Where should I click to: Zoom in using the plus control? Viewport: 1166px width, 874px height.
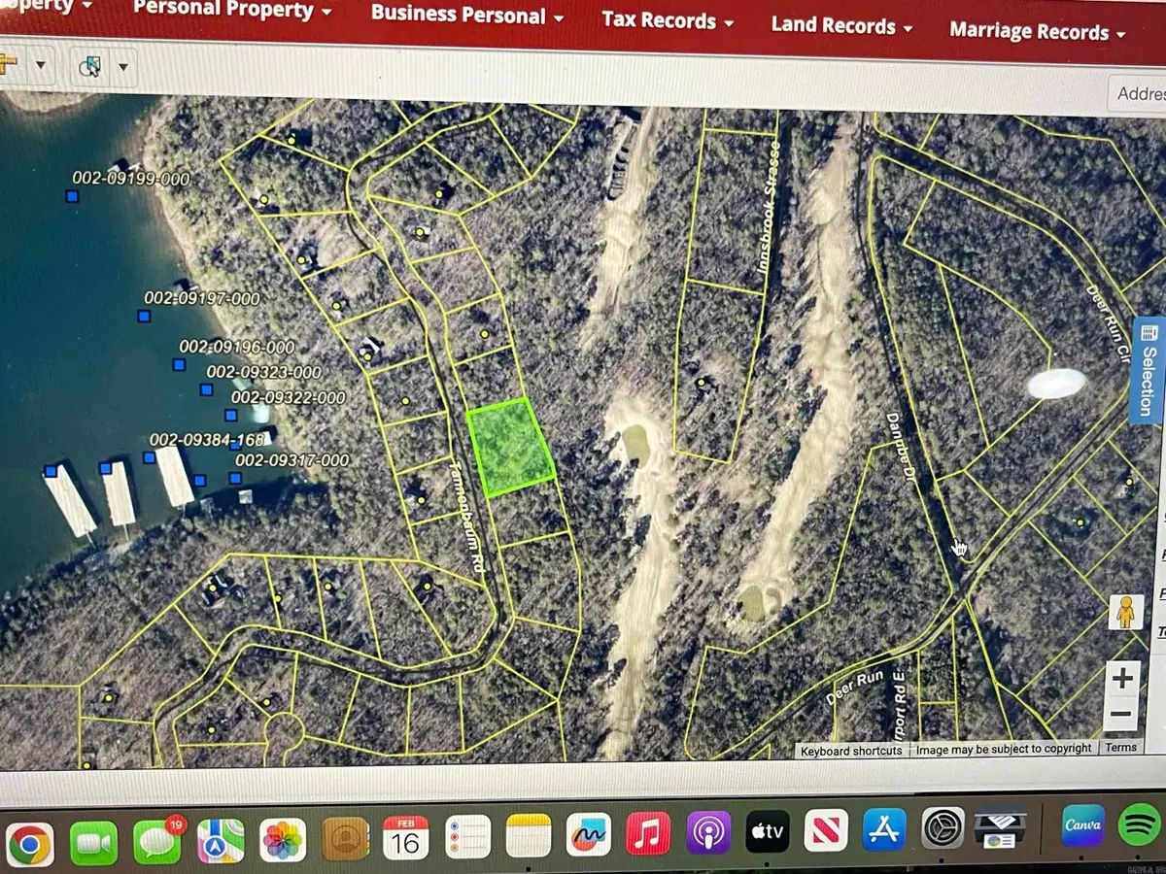(1122, 678)
